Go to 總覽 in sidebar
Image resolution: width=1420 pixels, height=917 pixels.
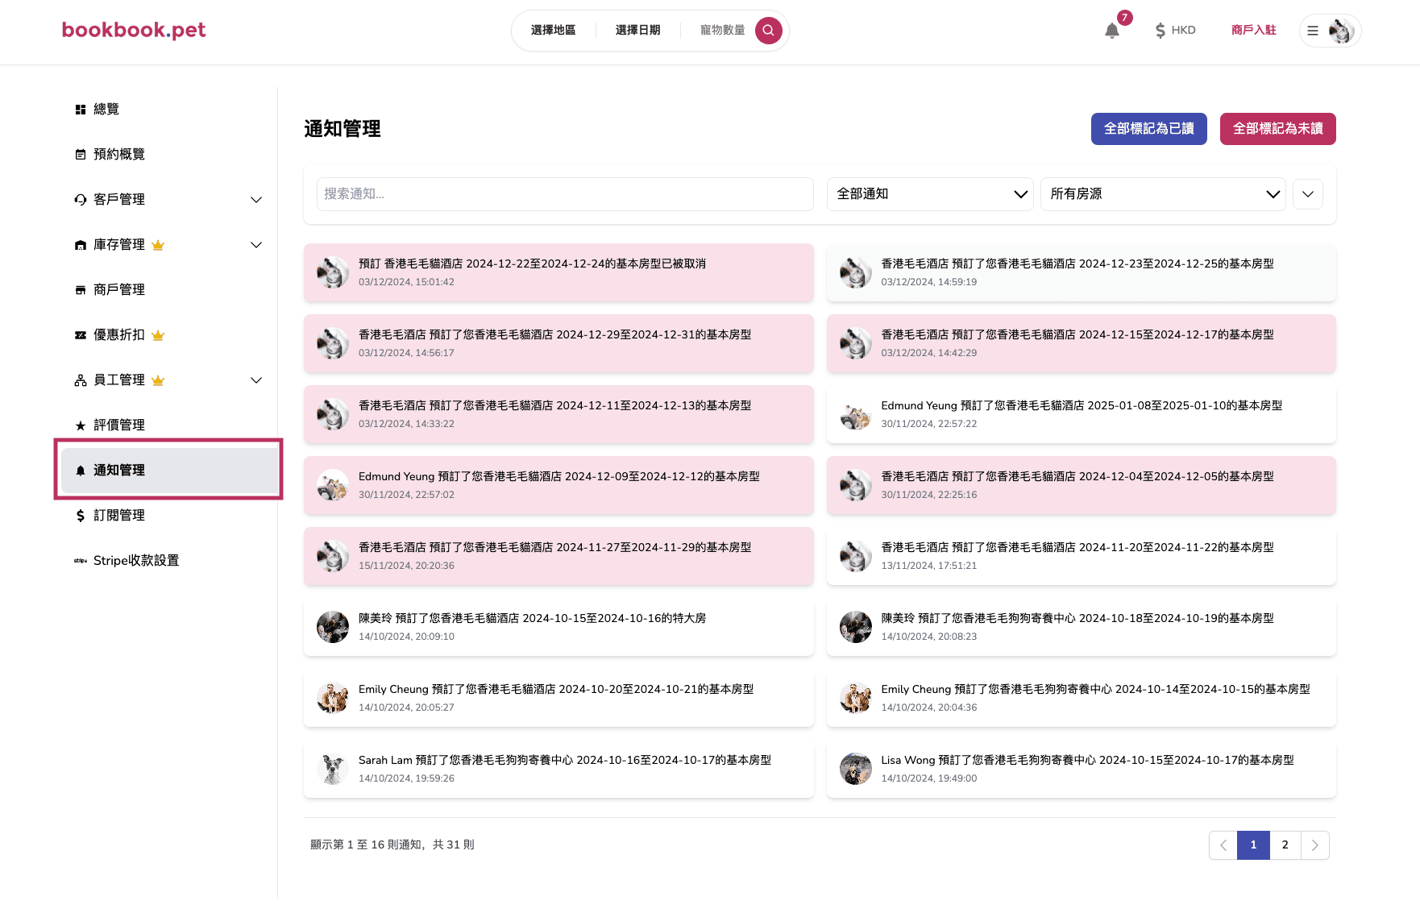170,110
